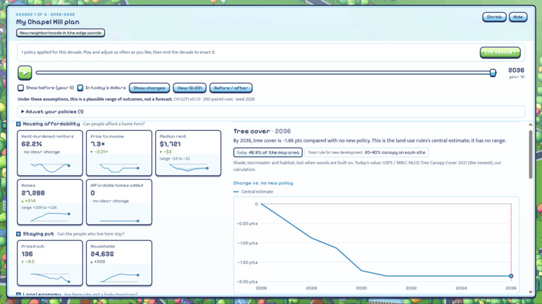Play the simulation with the green play button
The image size is (542, 304).
pyautogui.click(x=25, y=72)
